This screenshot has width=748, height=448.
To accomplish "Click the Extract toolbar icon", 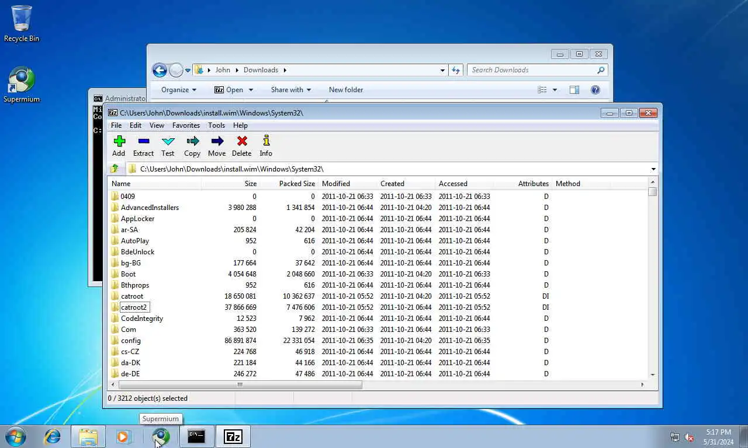I will tap(143, 141).
